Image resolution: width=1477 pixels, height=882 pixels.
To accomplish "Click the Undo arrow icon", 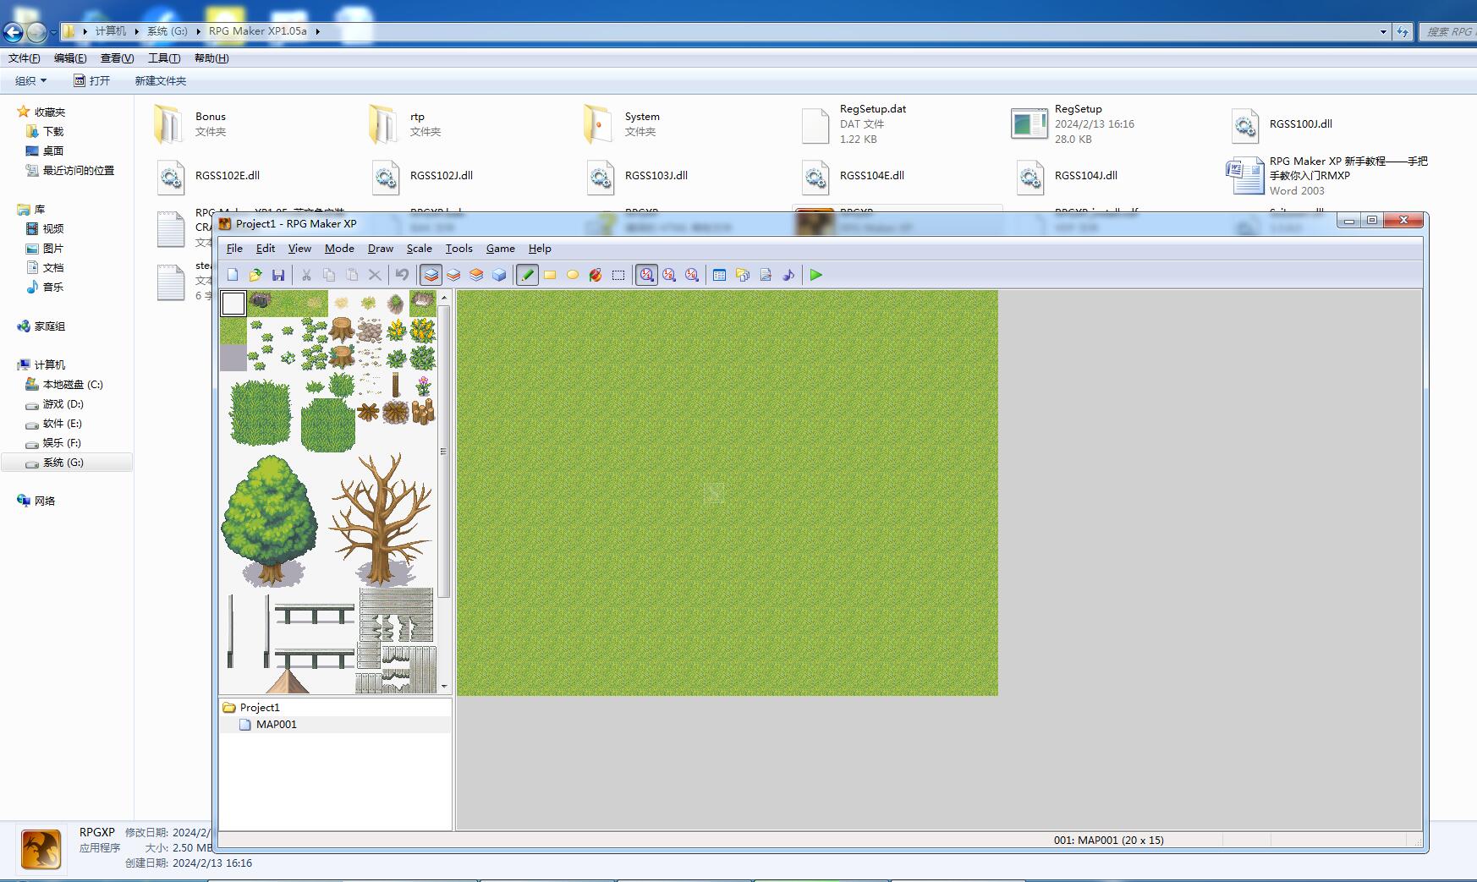I will coord(403,275).
